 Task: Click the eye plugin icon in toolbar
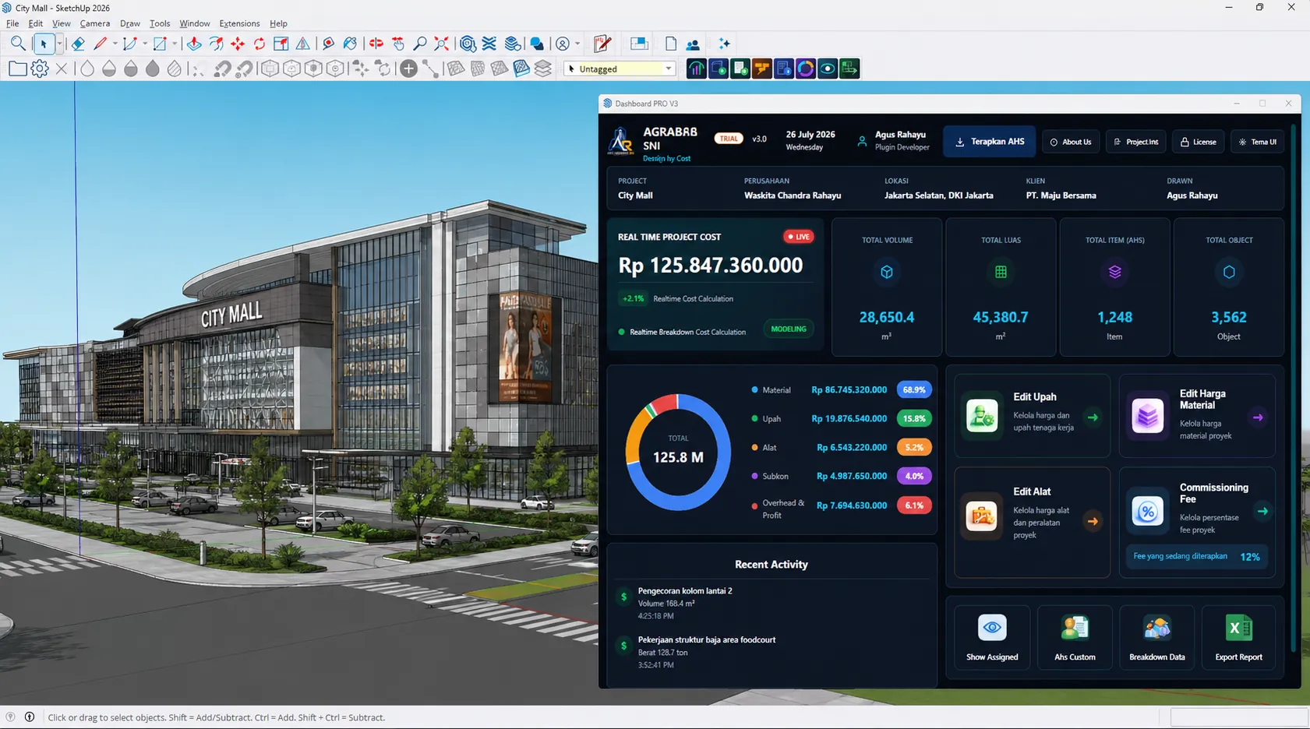pos(828,69)
